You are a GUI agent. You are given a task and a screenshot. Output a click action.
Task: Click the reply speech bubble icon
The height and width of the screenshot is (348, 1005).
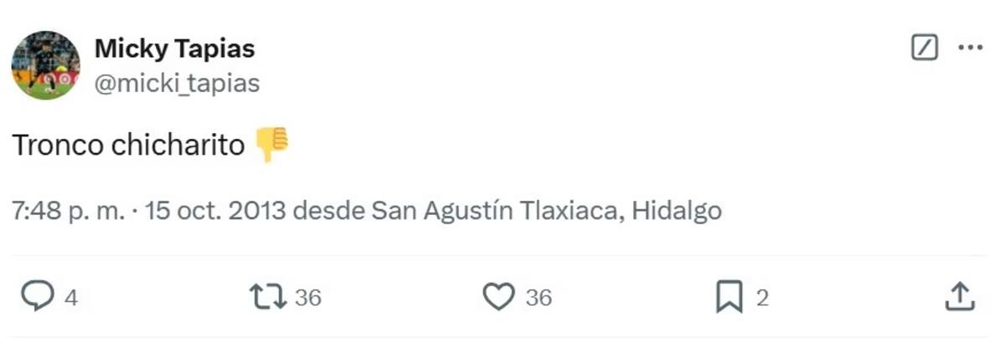pyautogui.click(x=37, y=297)
